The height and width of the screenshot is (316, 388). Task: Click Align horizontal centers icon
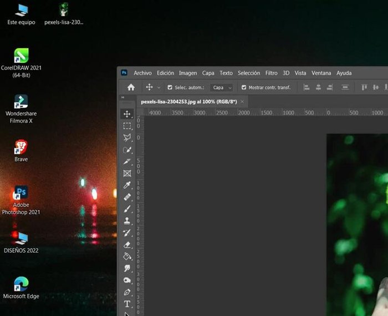(318, 87)
